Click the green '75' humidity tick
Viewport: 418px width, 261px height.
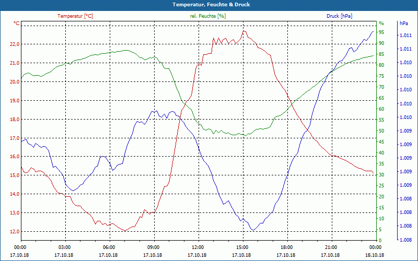coord(381,76)
